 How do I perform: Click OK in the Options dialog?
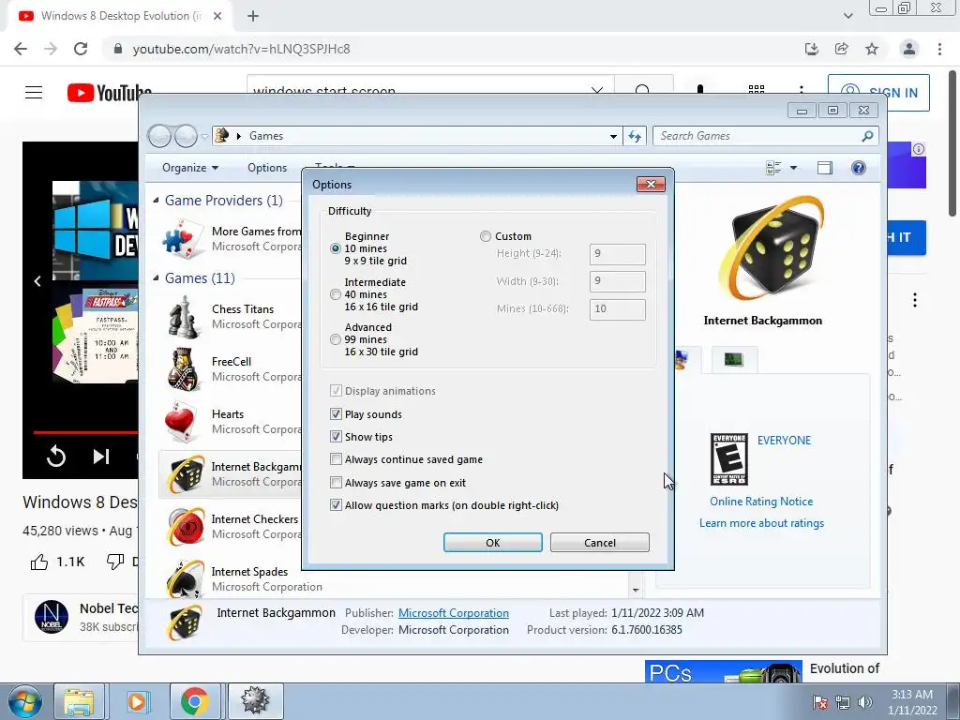(493, 543)
